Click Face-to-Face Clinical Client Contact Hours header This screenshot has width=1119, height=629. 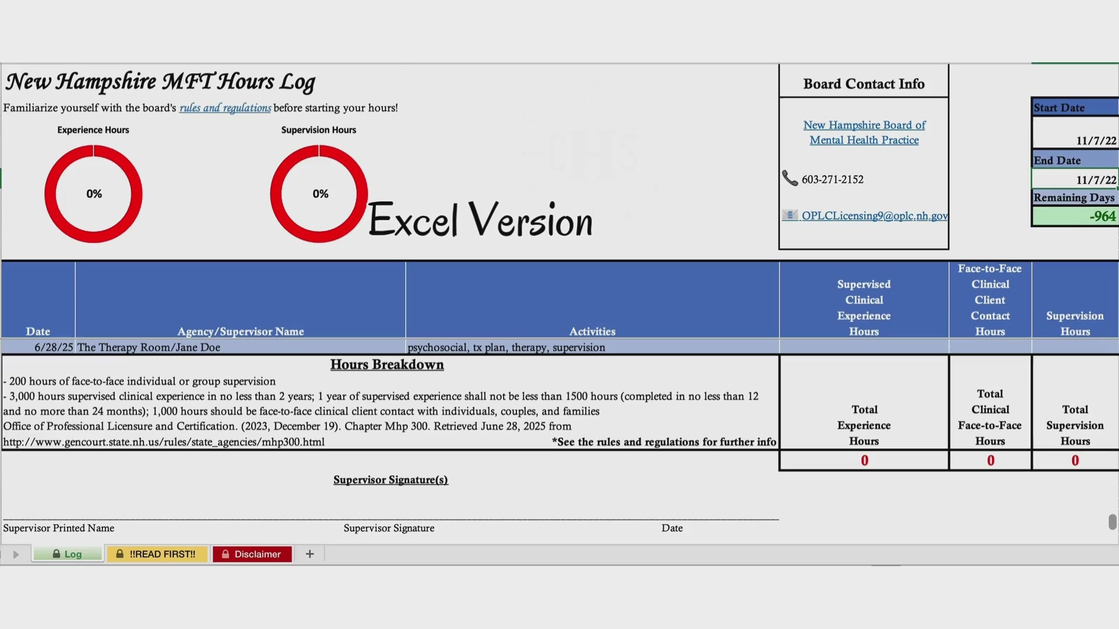coord(990,300)
